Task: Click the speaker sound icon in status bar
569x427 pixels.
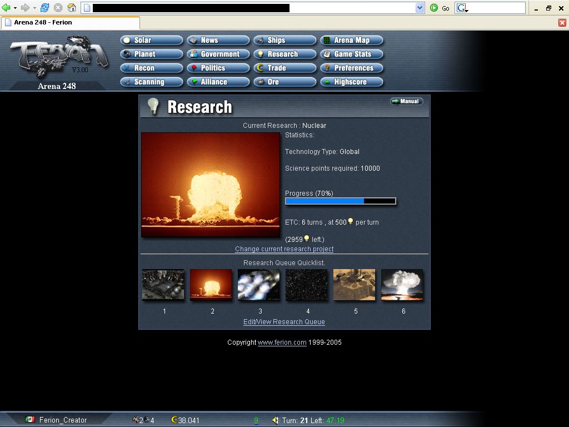Action: (275, 420)
